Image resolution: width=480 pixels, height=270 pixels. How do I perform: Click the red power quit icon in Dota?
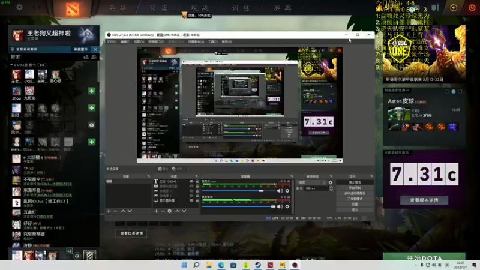click(472, 8)
